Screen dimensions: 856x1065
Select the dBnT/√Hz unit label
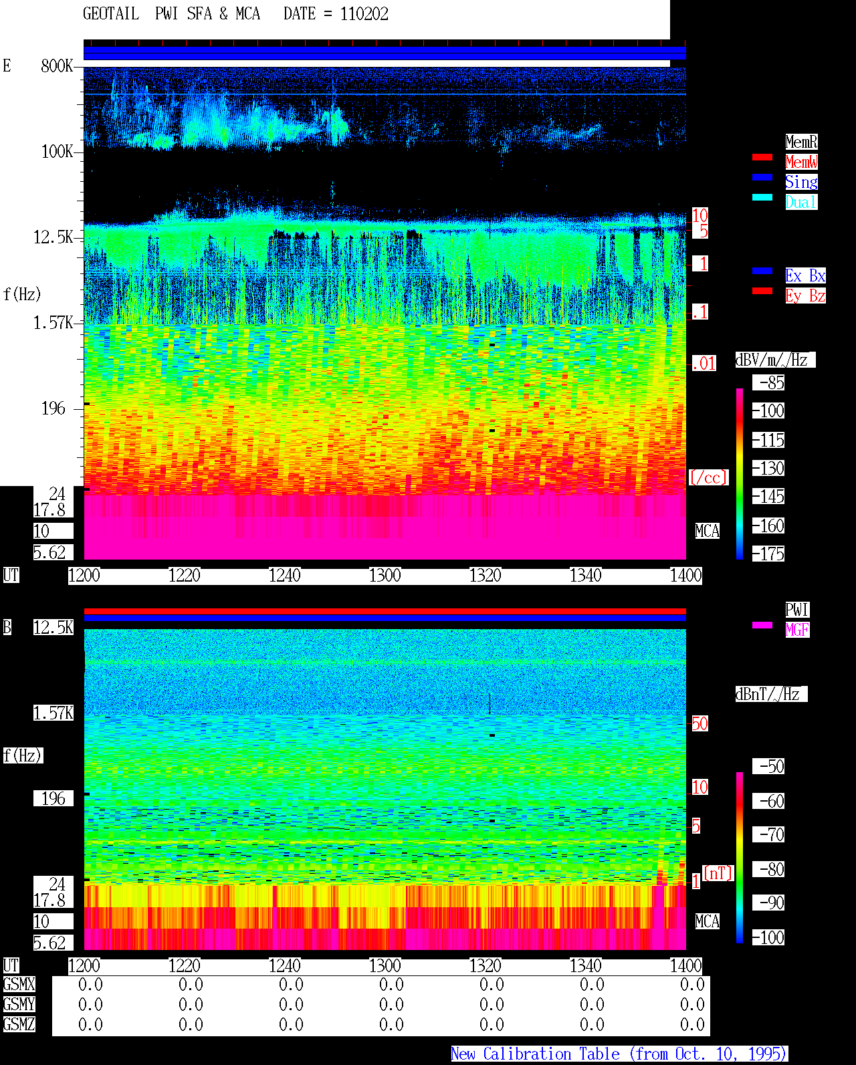coord(770,694)
